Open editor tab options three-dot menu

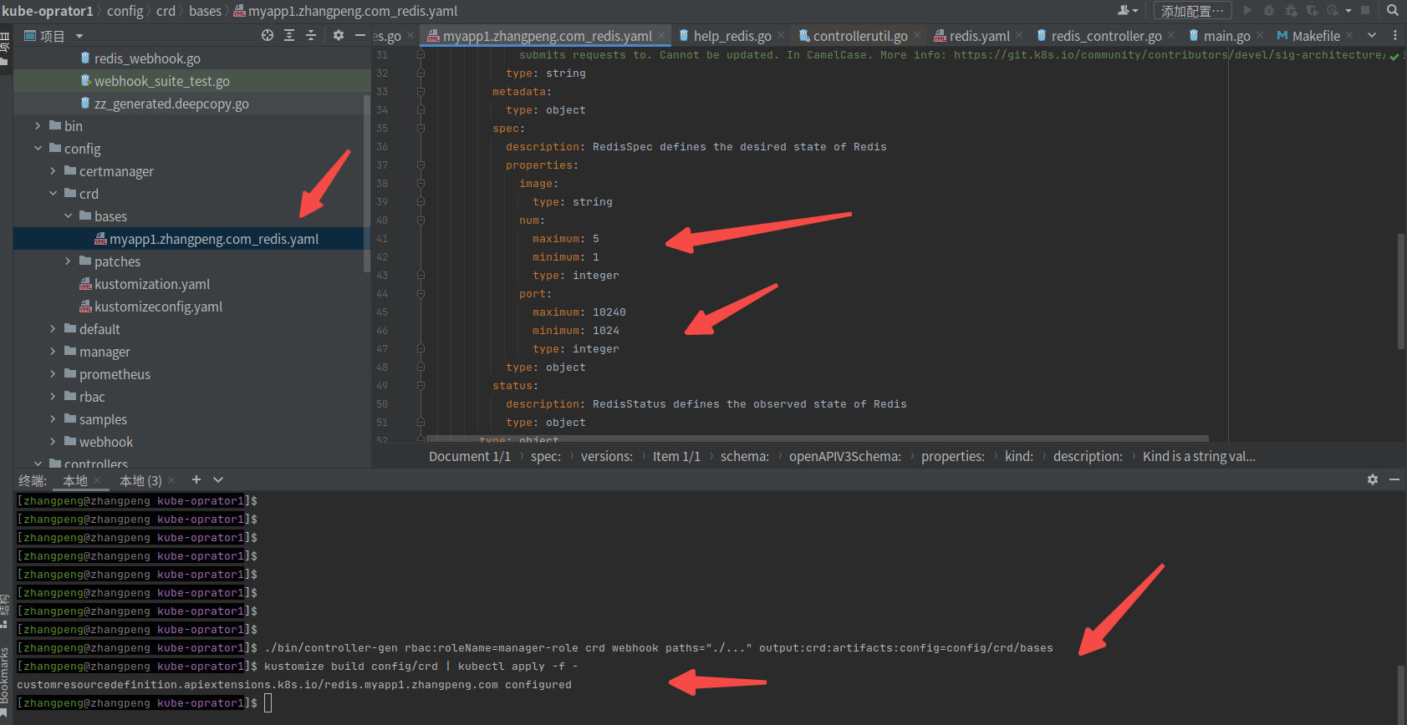tap(1395, 35)
